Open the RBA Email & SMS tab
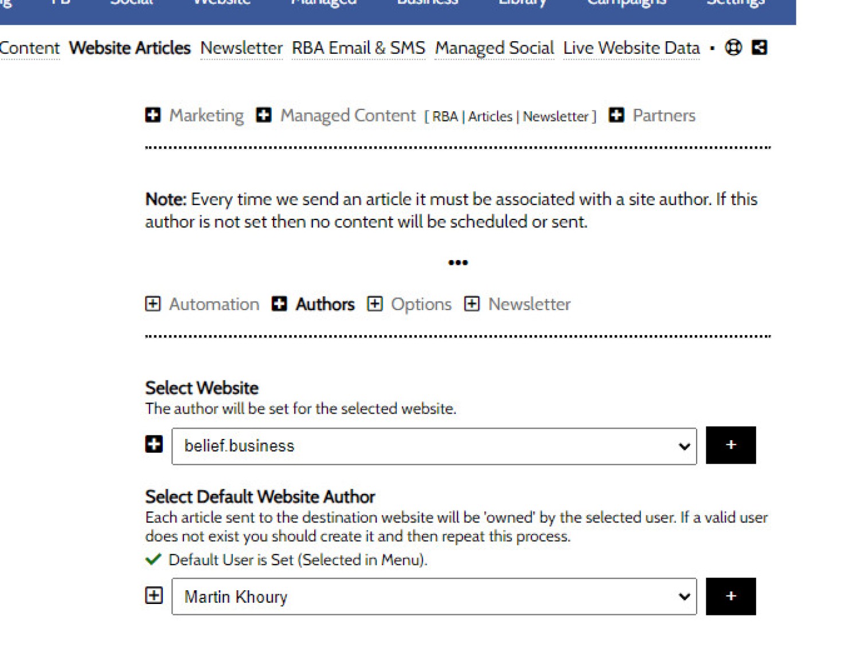The height and width of the screenshot is (659, 860). coord(358,48)
